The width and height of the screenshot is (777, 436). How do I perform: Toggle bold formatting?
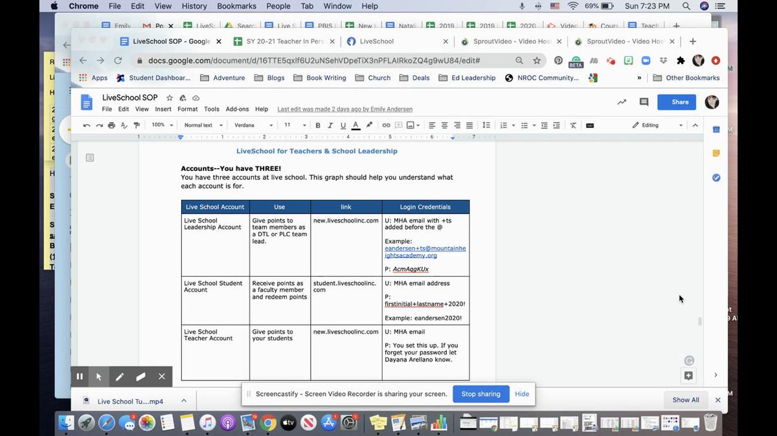pyautogui.click(x=318, y=125)
